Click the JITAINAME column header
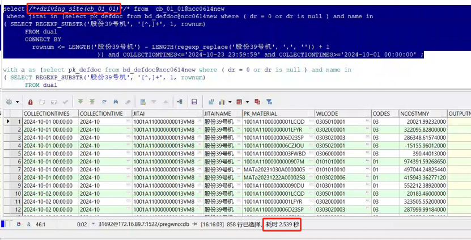471x240 pixels. pos(223,113)
